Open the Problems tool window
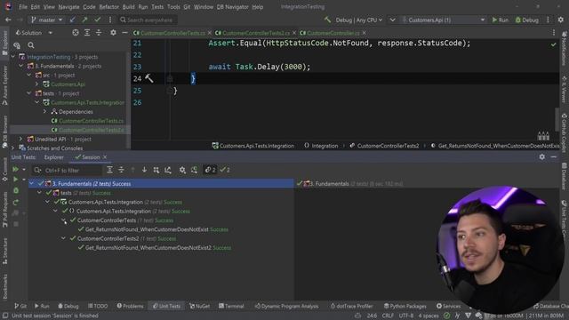569x320 pixels. point(130,306)
